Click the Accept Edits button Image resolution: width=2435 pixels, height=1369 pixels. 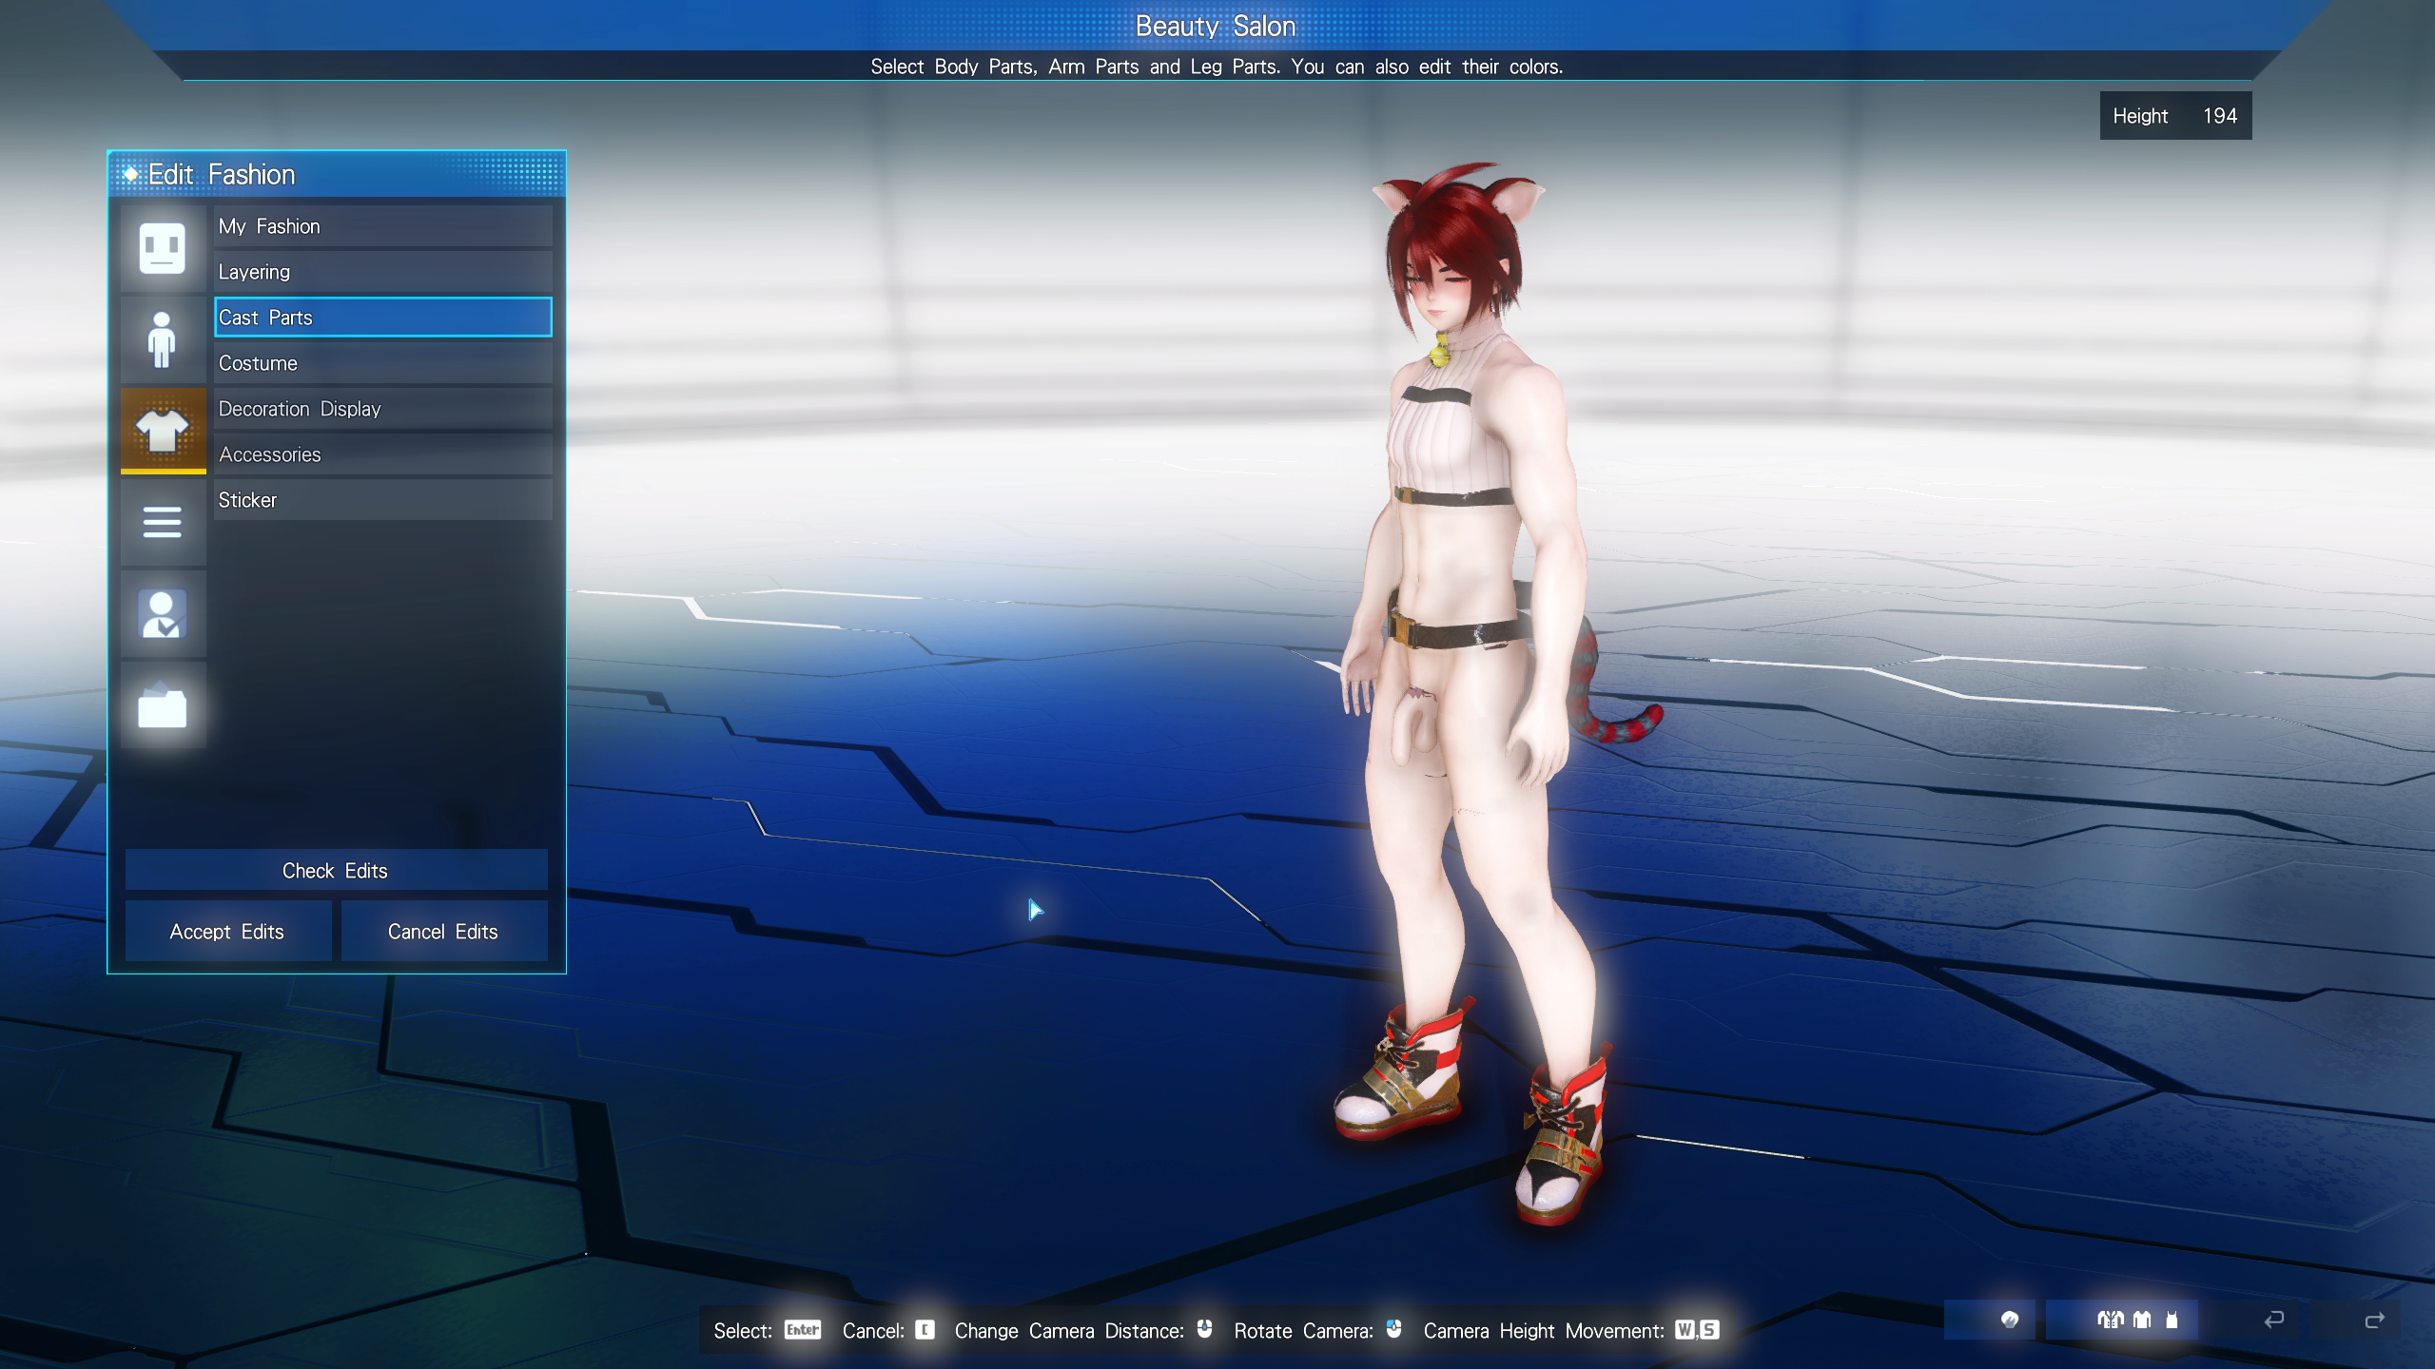tap(227, 932)
